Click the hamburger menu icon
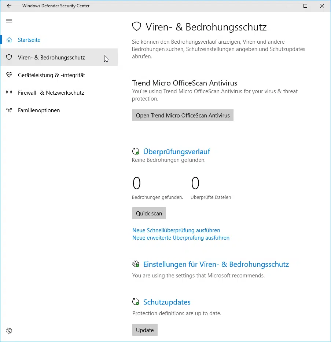331x342 pixels. 9,21
